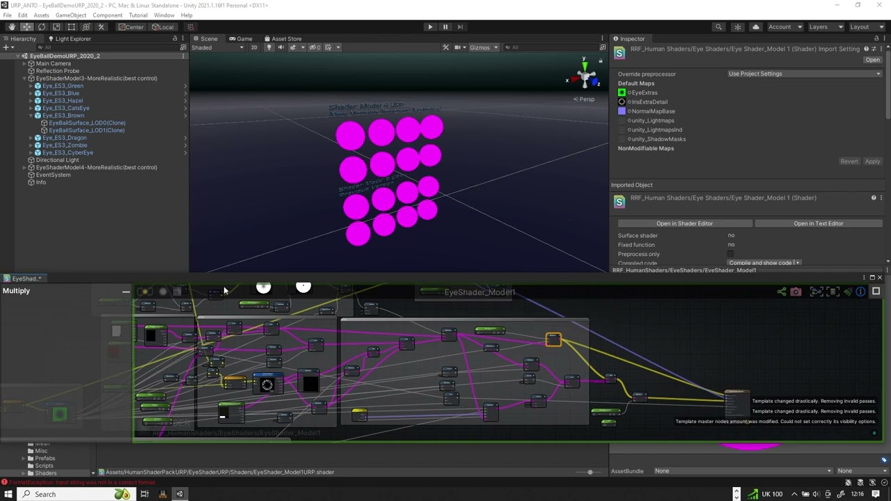Viewport: 891px width, 501px height.
Task: Open the Gizmos dropdown
Action: (484, 47)
